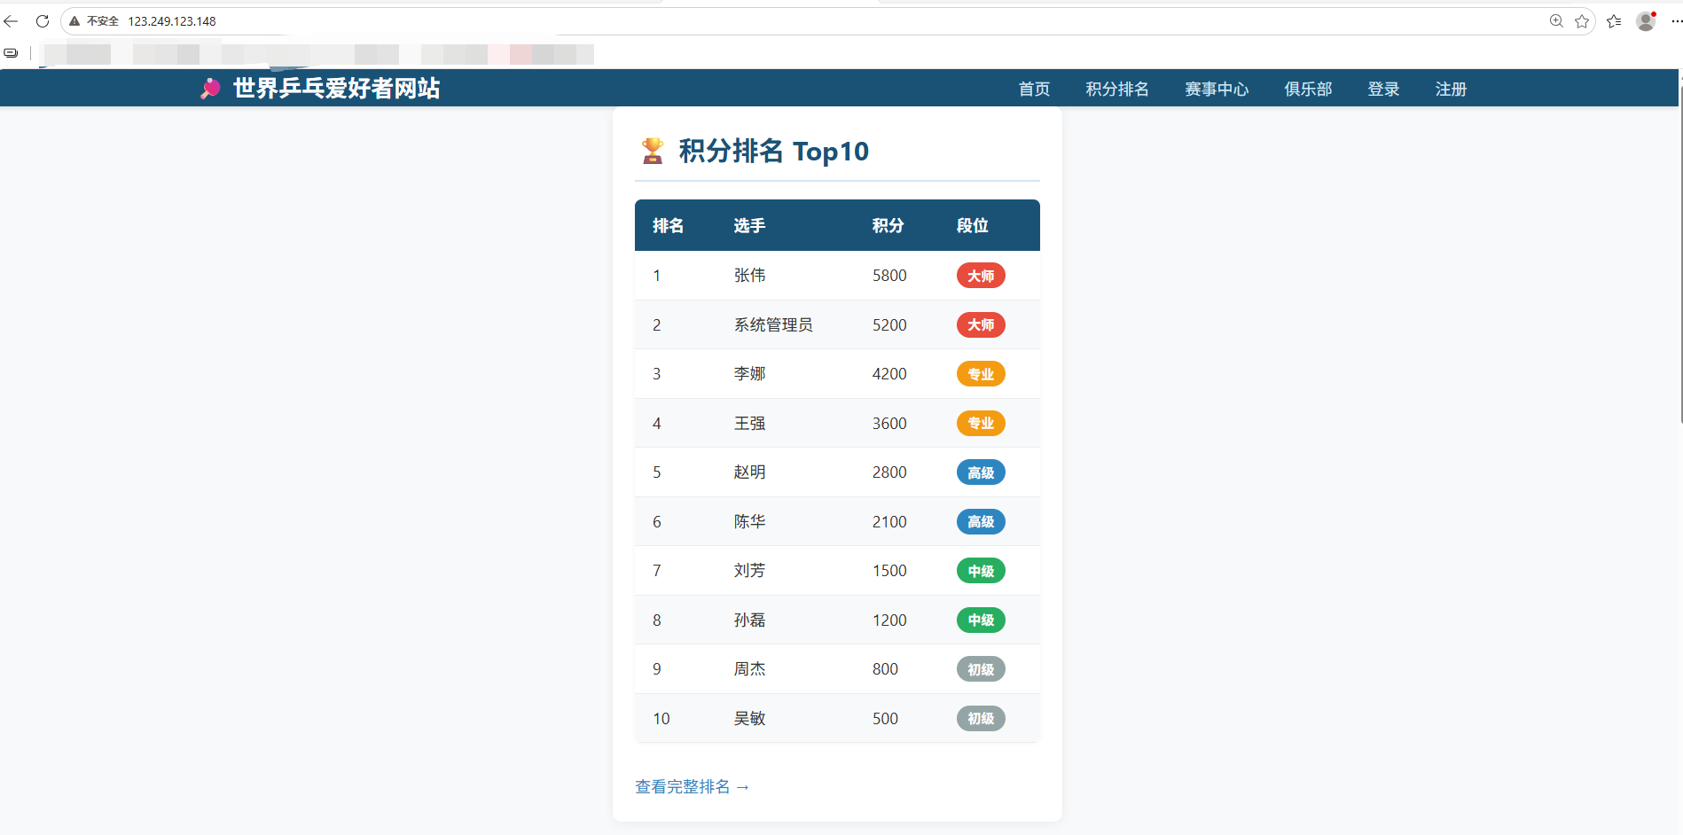Open 登录 navigation link
The height and width of the screenshot is (835, 1683).
click(1383, 90)
